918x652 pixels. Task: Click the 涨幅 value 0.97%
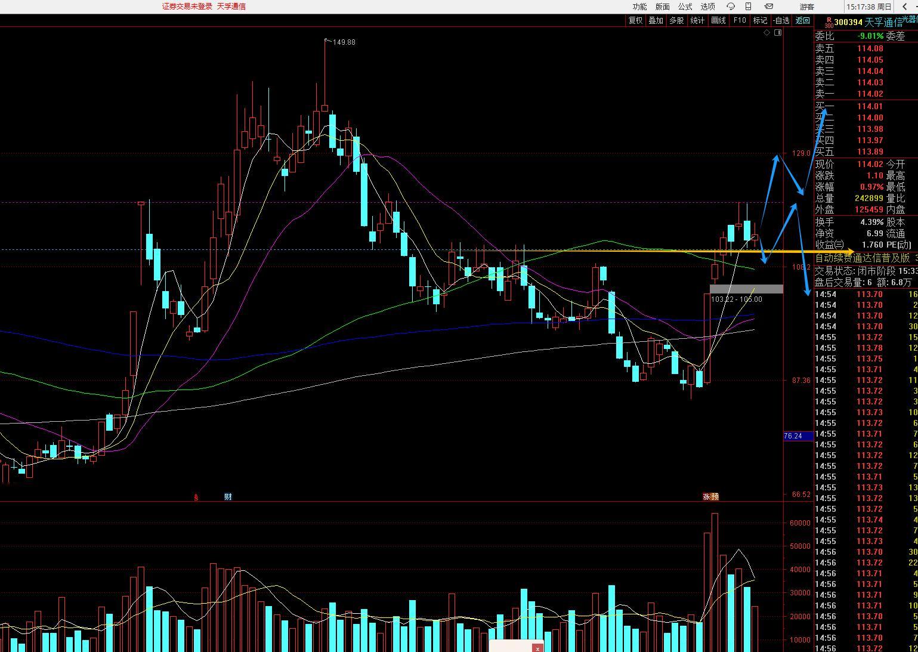(871, 187)
